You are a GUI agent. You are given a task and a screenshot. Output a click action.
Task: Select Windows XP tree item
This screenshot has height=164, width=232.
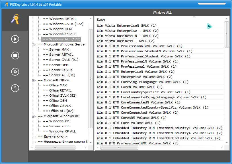pos(56,121)
